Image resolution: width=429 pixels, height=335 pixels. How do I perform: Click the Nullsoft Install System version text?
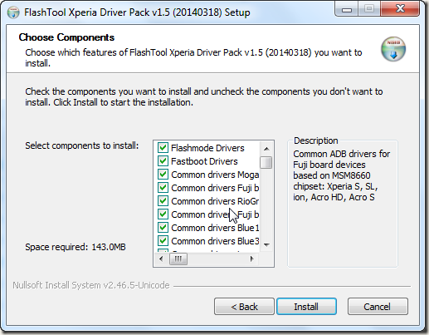(91, 285)
